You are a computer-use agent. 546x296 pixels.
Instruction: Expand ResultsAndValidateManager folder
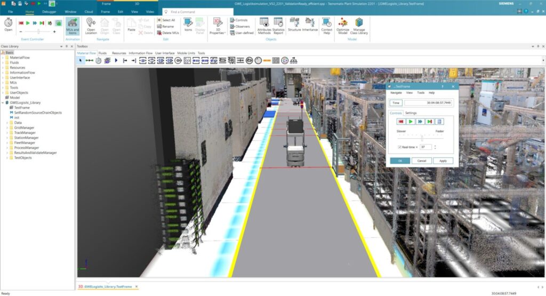coord(7,153)
